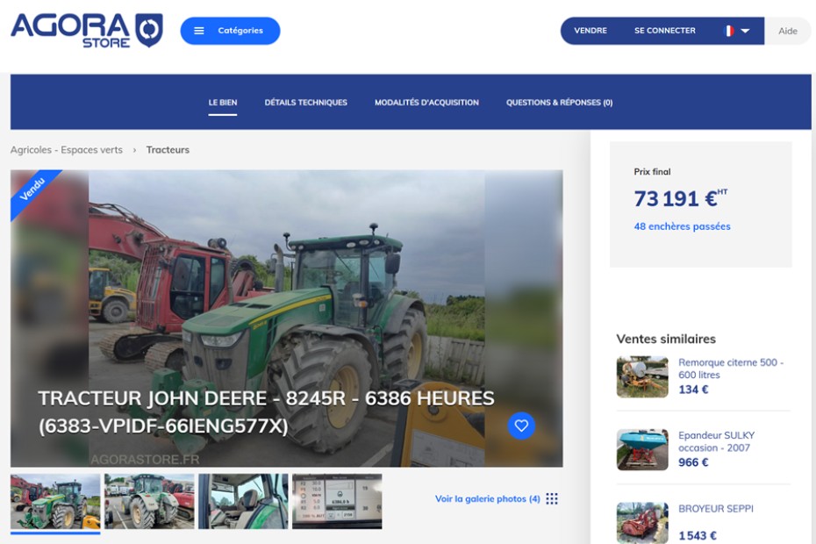Select the second tractor thumbnail
Viewport: 816px width, 544px height.
click(149, 501)
